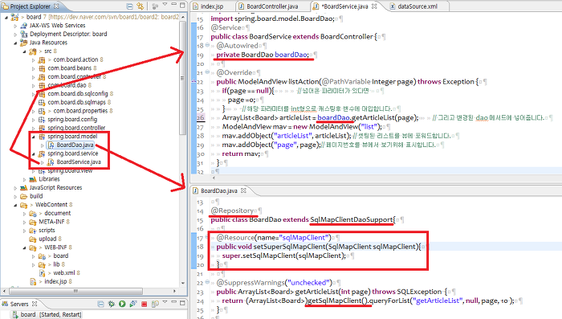Select the scripts folder
Image resolution: width=562 pixels, height=319 pixels.
click(47, 231)
